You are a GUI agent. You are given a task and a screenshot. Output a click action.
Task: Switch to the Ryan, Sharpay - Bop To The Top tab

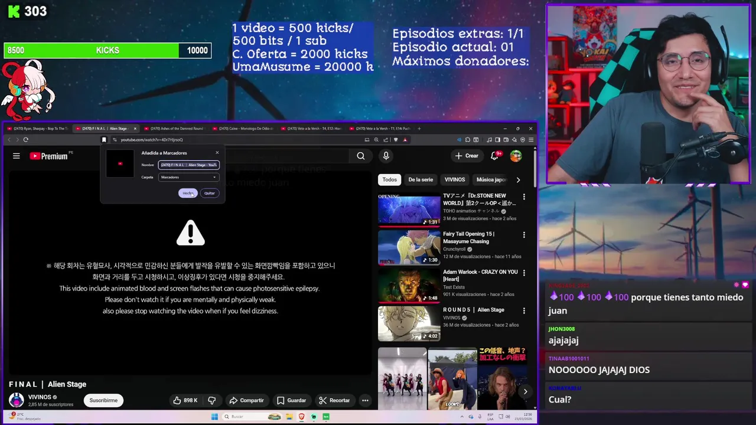coord(38,128)
